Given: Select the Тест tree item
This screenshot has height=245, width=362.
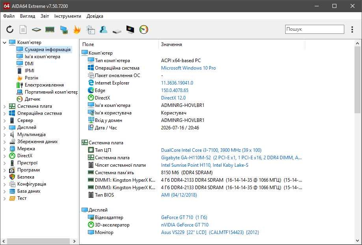Looking at the screenshot, I should (x=22, y=199).
